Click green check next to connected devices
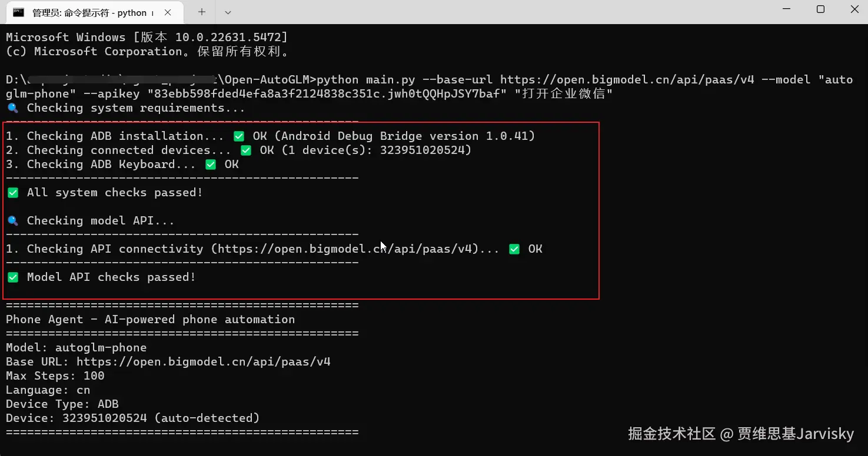868x456 pixels. tap(245, 150)
